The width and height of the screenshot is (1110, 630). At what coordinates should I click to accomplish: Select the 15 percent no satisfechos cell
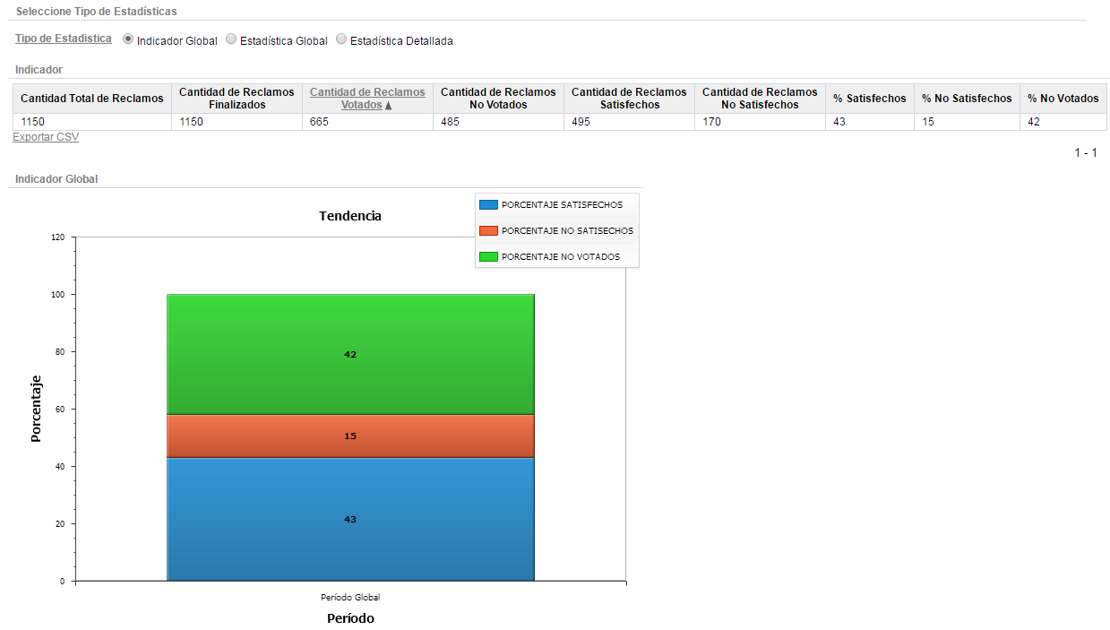point(967,122)
